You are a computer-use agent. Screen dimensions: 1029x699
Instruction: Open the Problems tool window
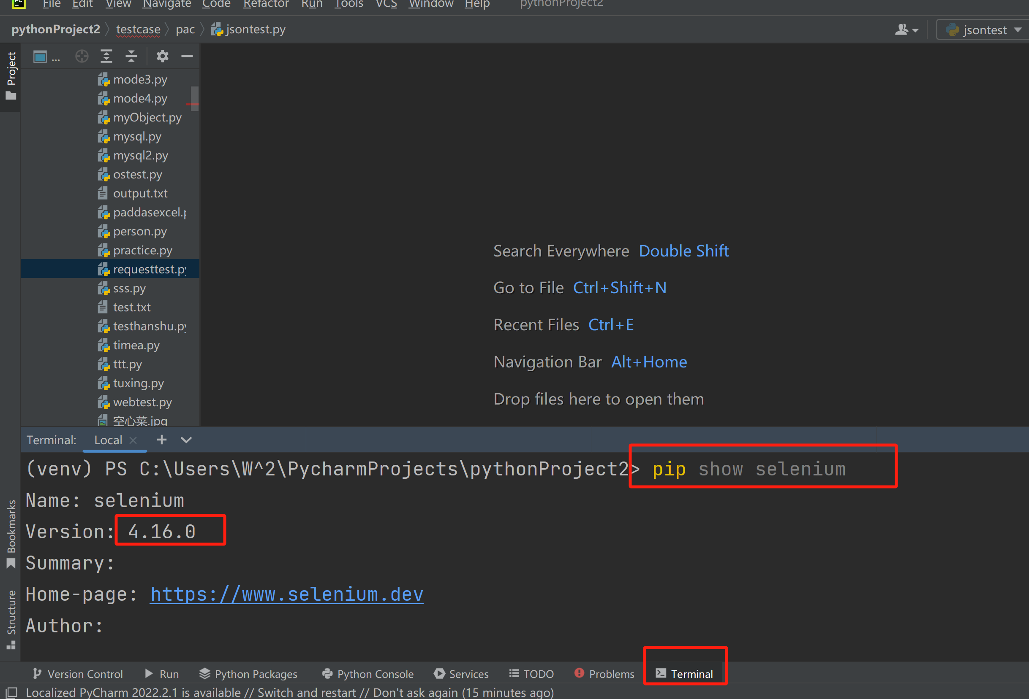(604, 673)
